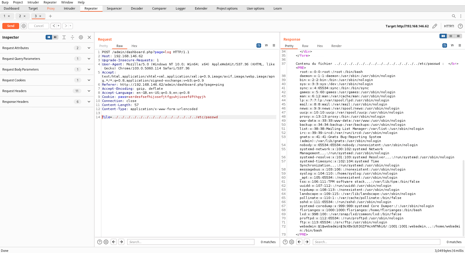
Task: Close Repeater tab 2
Action: (x=25, y=16)
